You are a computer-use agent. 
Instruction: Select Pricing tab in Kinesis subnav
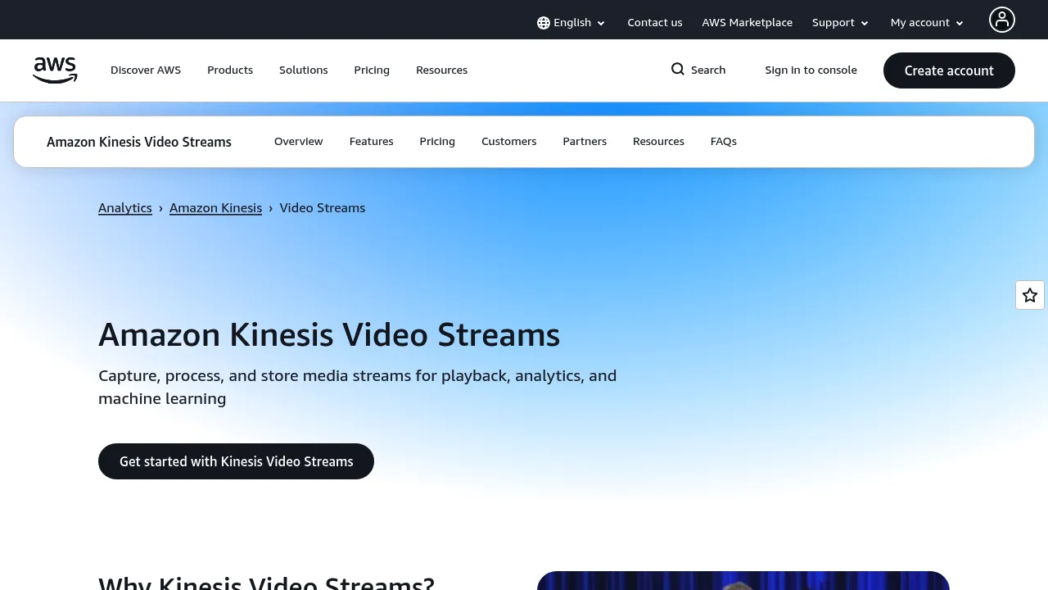pyautogui.click(x=437, y=142)
